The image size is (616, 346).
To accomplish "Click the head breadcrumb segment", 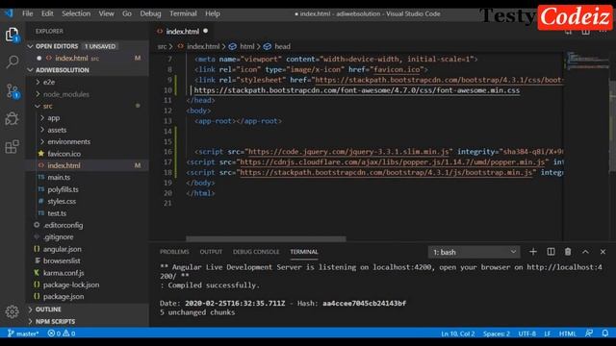I will [282, 46].
